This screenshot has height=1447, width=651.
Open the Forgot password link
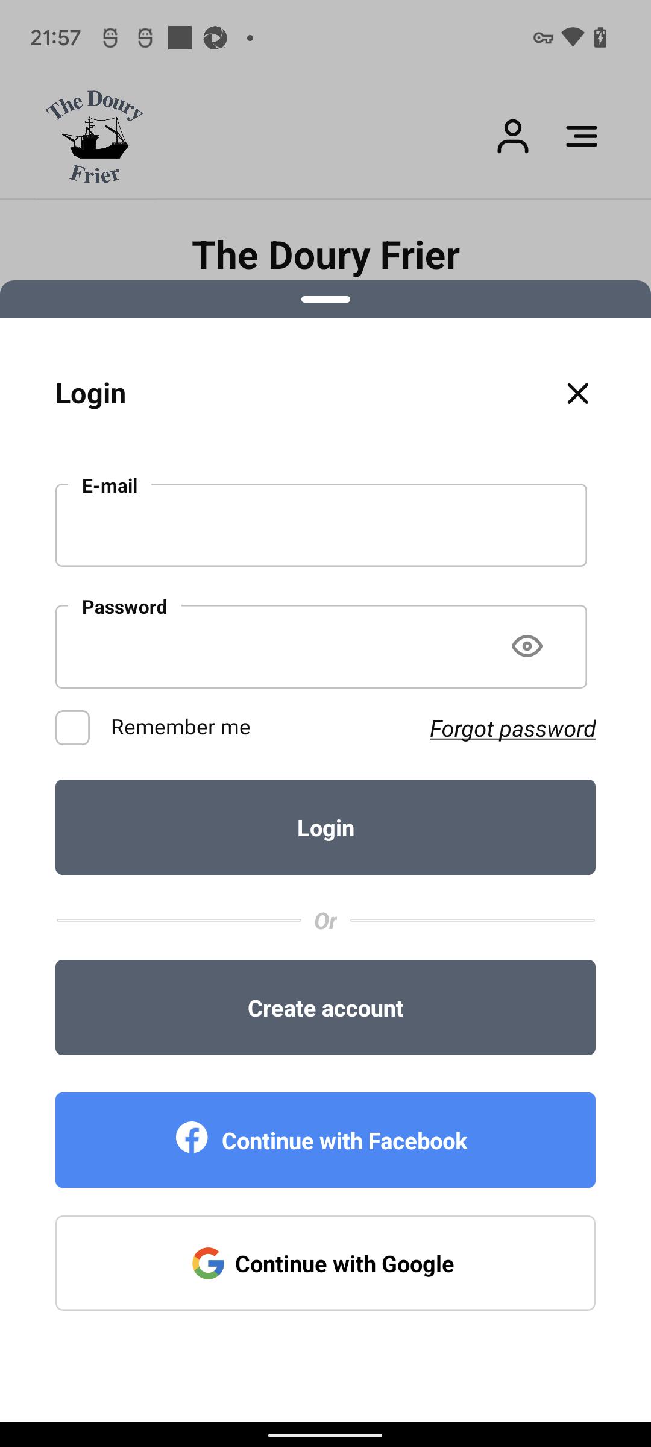[512, 729]
